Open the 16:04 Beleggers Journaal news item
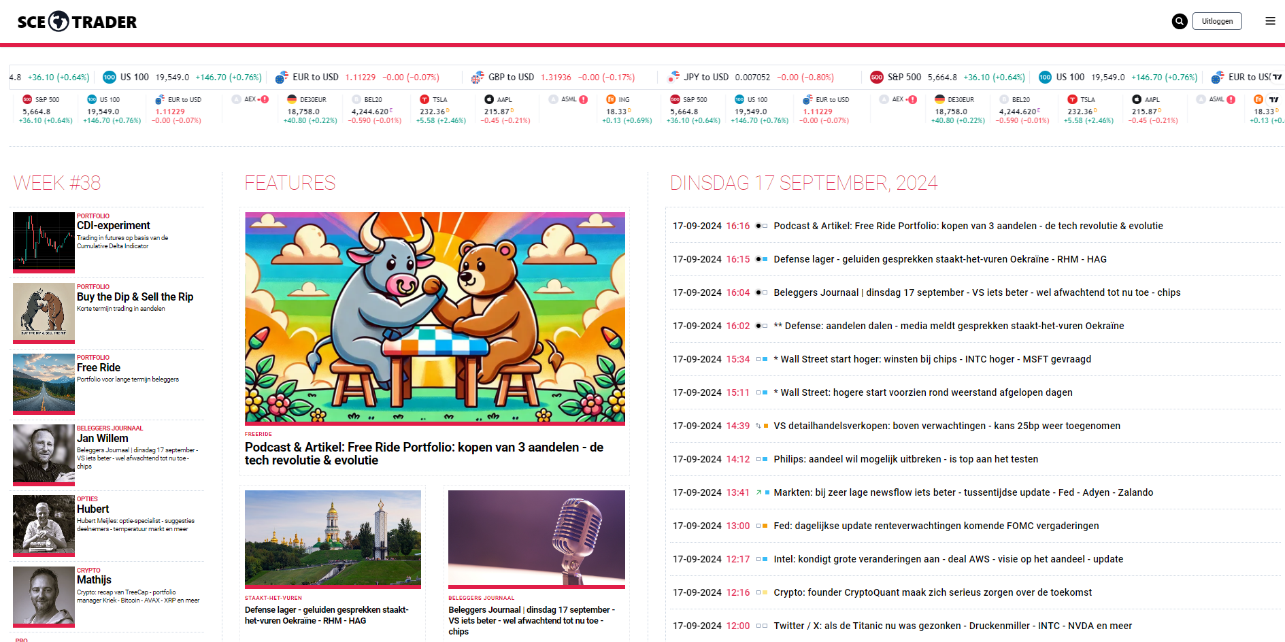Image resolution: width=1285 pixels, height=642 pixels. tap(977, 292)
